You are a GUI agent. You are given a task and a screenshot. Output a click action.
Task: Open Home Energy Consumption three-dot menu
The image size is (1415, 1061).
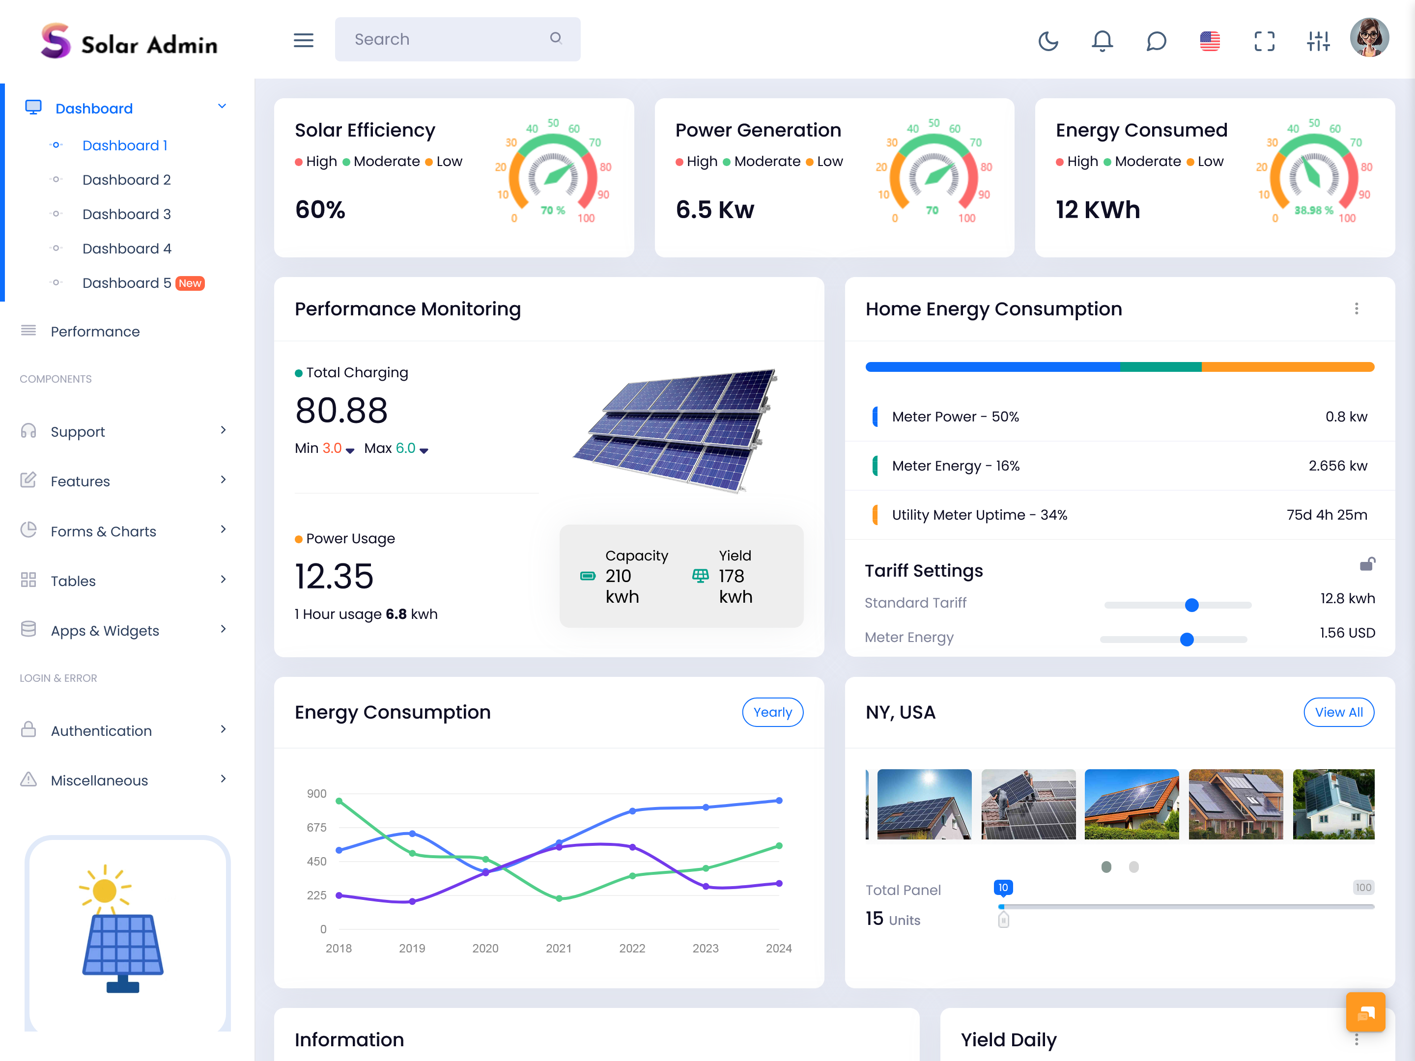[1356, 309]
